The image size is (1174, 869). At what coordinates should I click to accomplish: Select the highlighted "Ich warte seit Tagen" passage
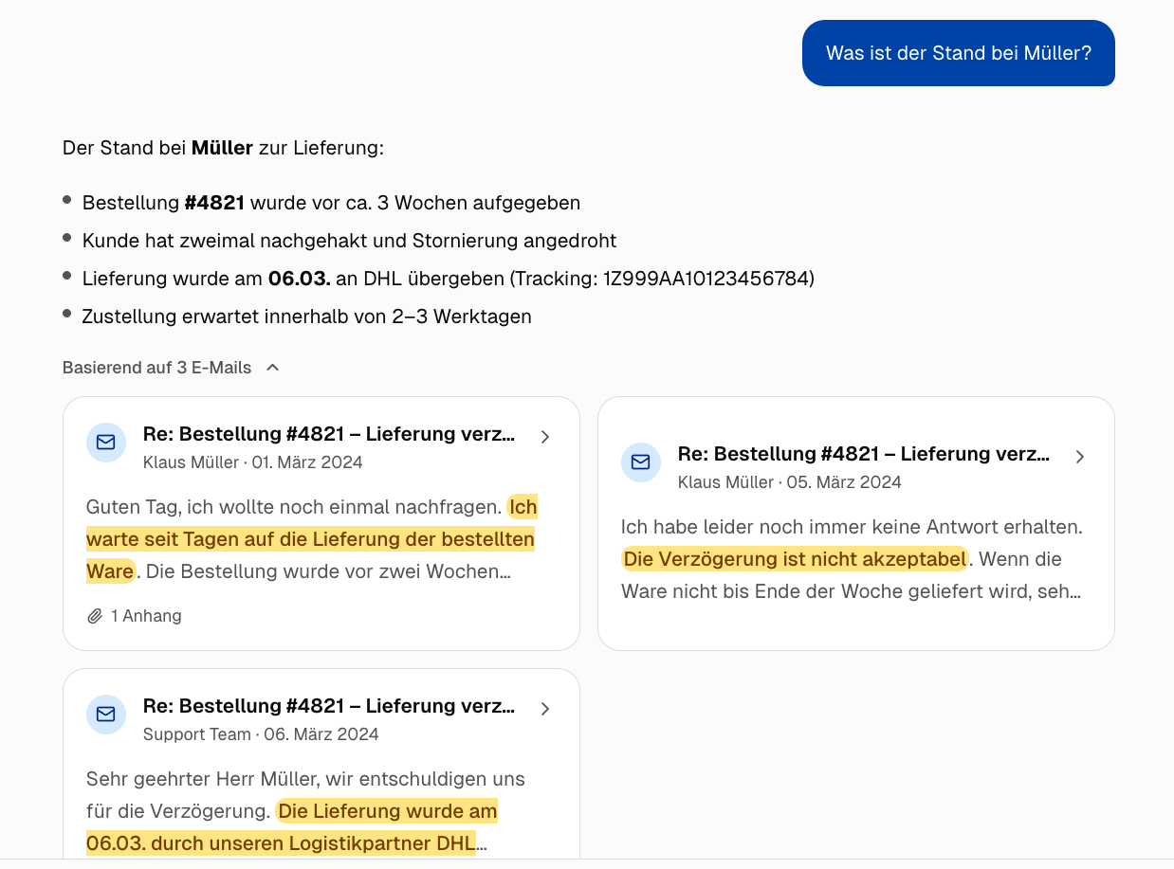(310, 538)
